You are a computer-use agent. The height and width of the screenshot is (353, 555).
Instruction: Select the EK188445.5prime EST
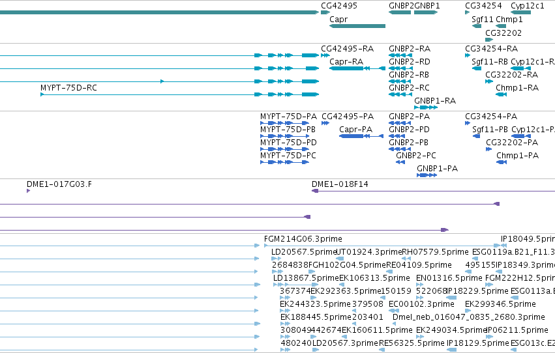(285, 324)
